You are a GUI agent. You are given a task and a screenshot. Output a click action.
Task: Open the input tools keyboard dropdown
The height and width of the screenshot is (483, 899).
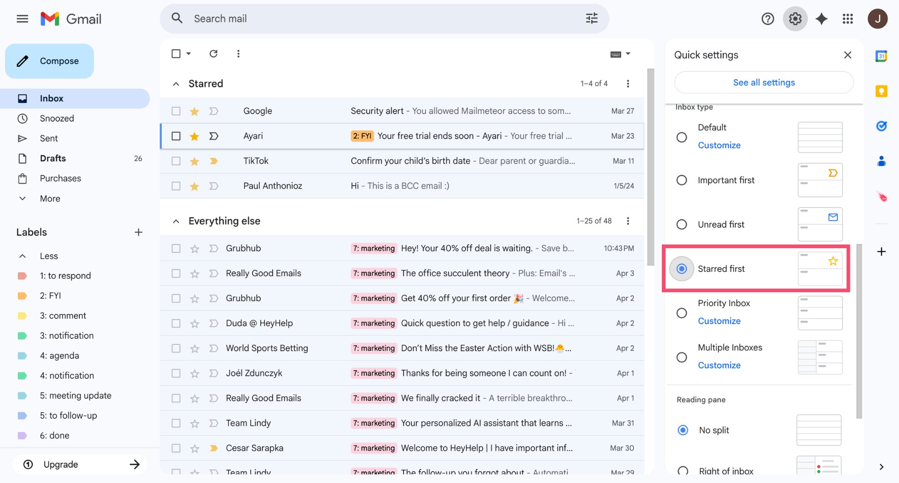tap(620, 54)
